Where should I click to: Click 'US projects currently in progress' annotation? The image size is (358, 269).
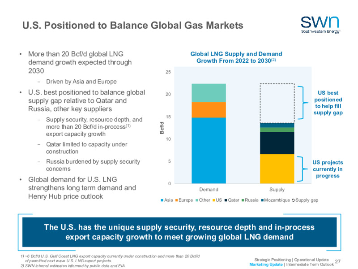pyautogui.click(x=328, y=169)
